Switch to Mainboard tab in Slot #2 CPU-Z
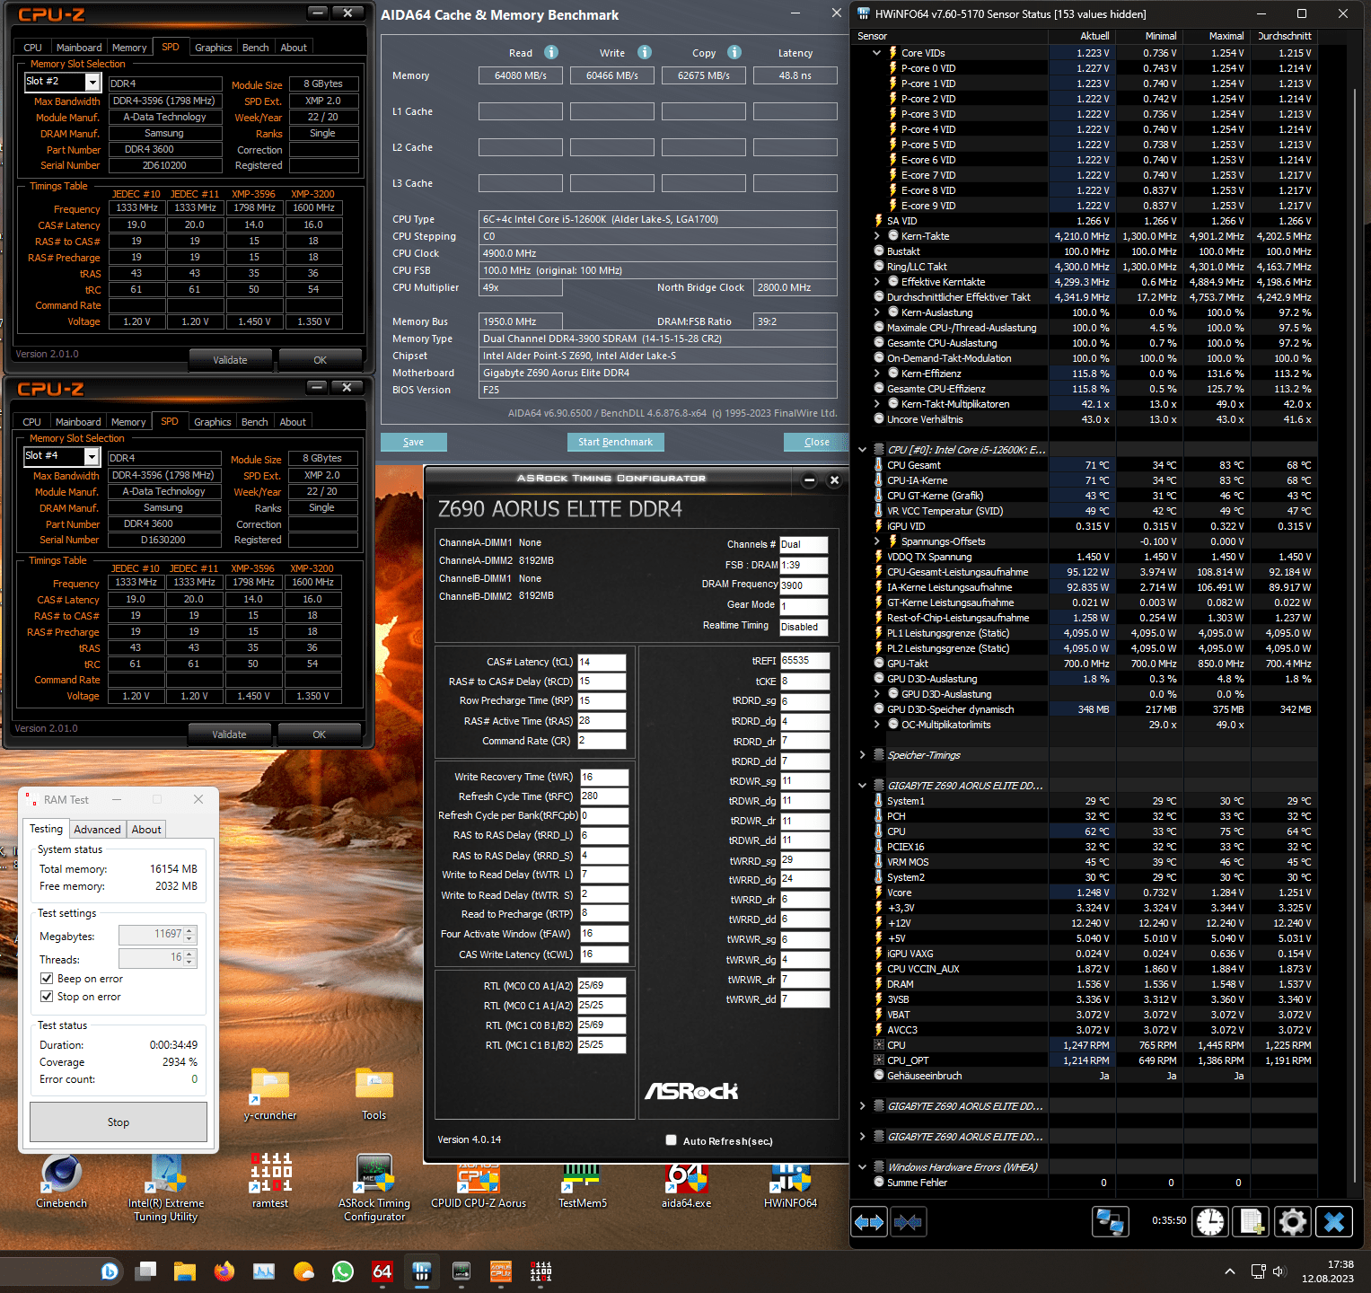 (79, 48)
